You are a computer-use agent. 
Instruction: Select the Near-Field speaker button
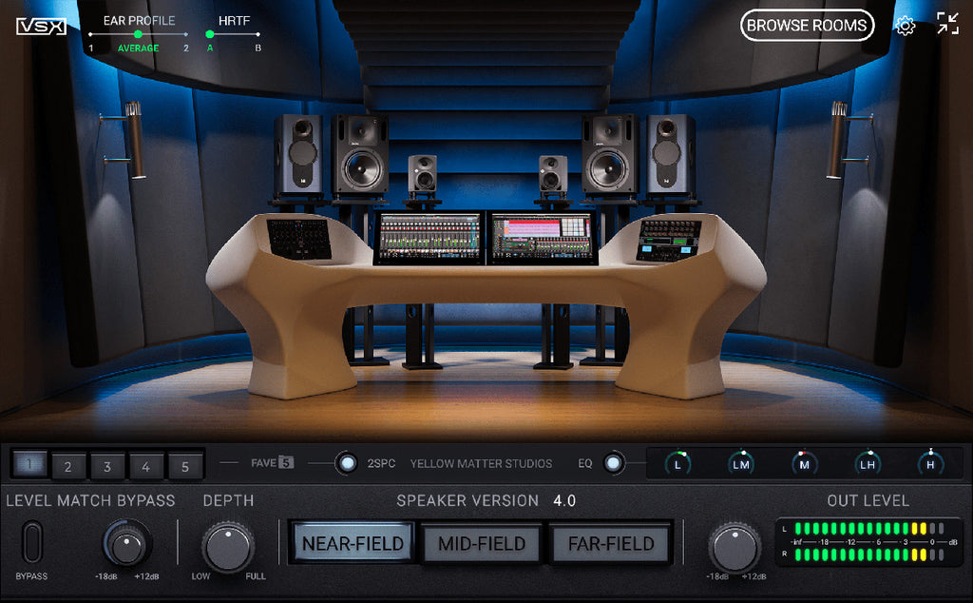click(x=353, y=543)
